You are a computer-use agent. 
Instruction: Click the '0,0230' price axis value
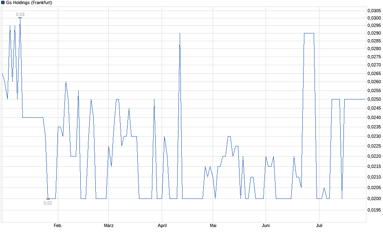pos(374,136)
